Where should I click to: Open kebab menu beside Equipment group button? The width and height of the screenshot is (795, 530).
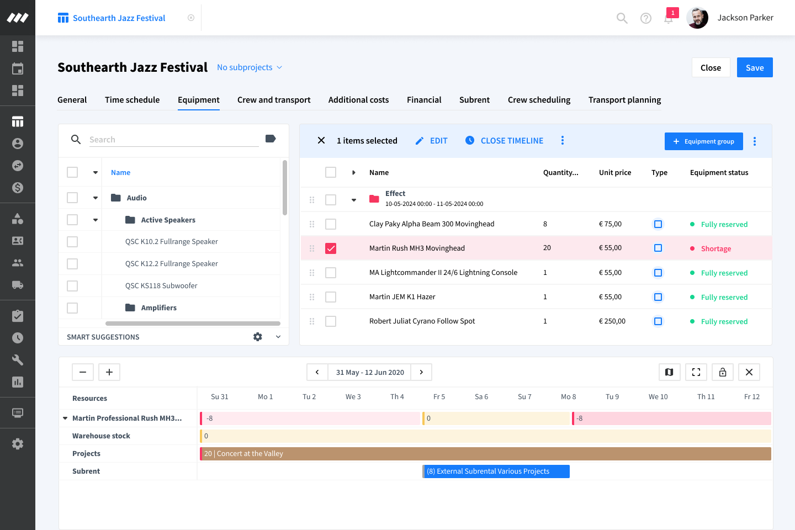(755, 141)
